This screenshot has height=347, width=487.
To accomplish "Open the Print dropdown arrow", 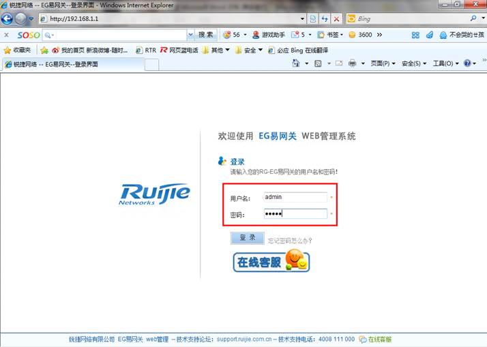I will click(x=363, y=63).
